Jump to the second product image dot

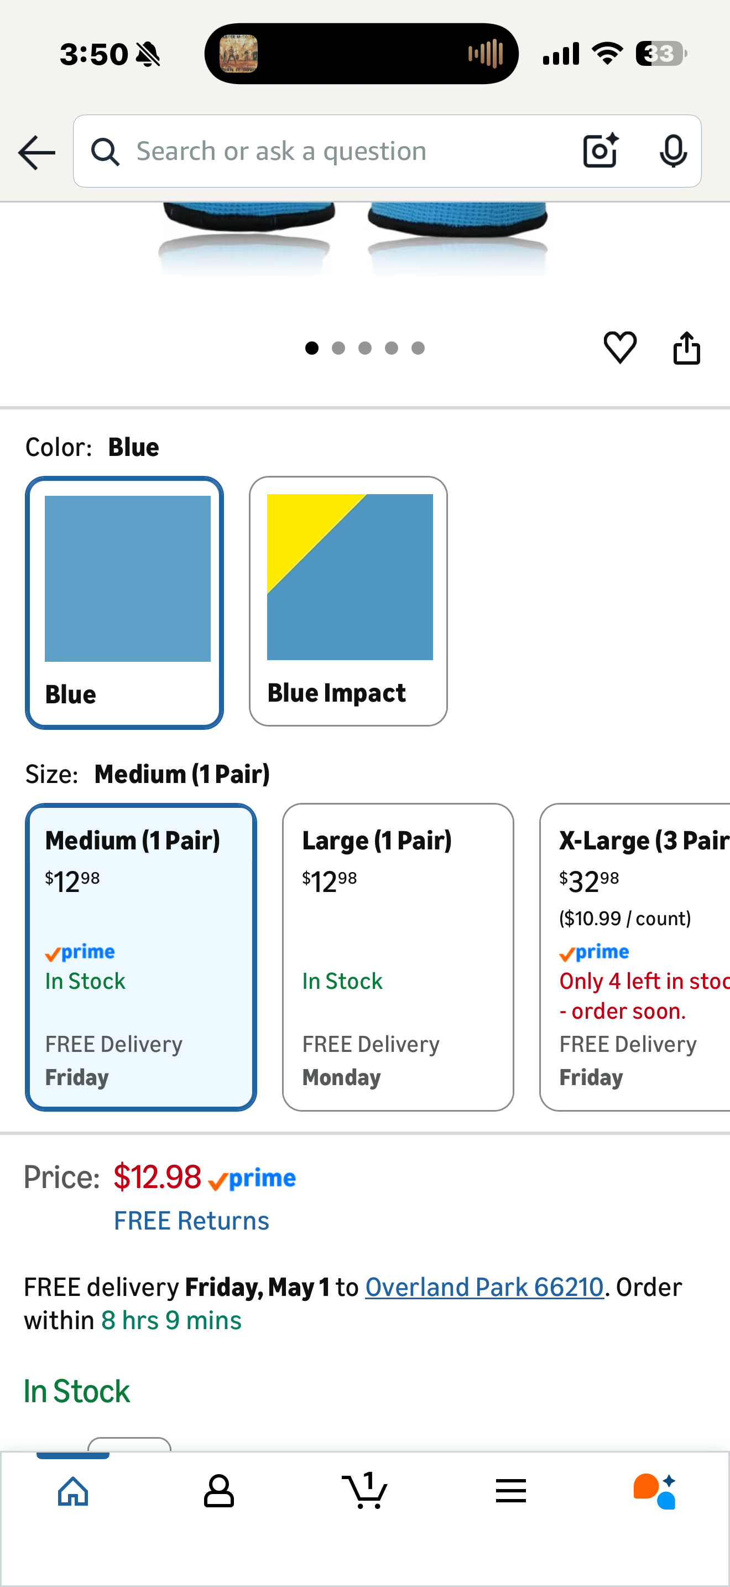click(x=338, y=348)
